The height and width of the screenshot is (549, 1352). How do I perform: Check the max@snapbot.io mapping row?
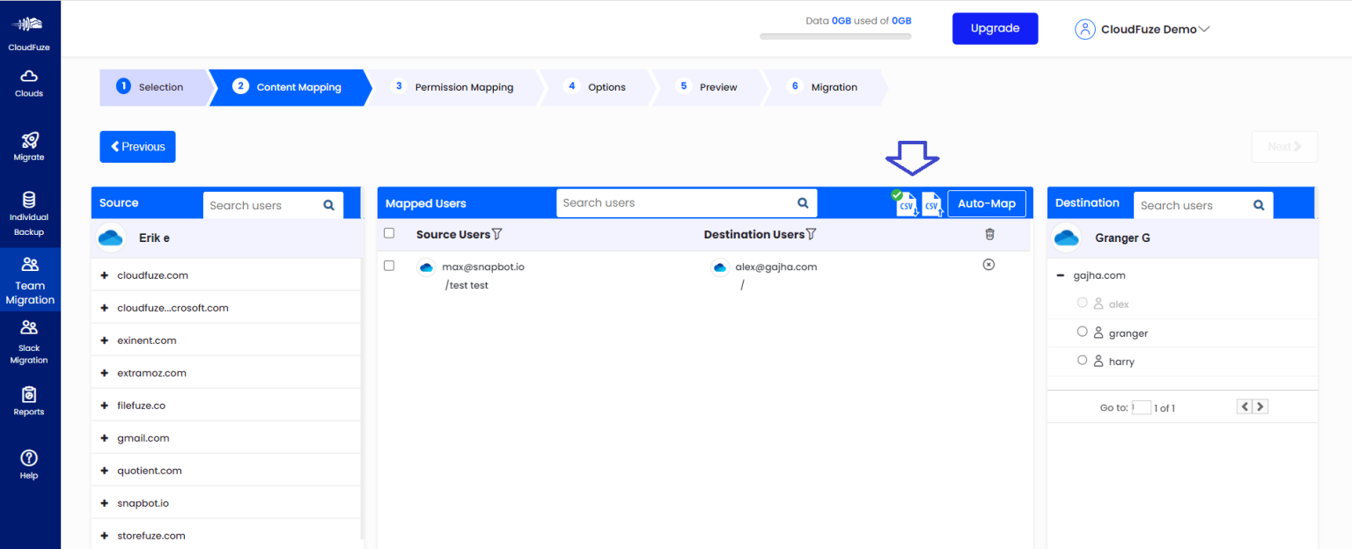pyautogui.click(x=388, y=265)
